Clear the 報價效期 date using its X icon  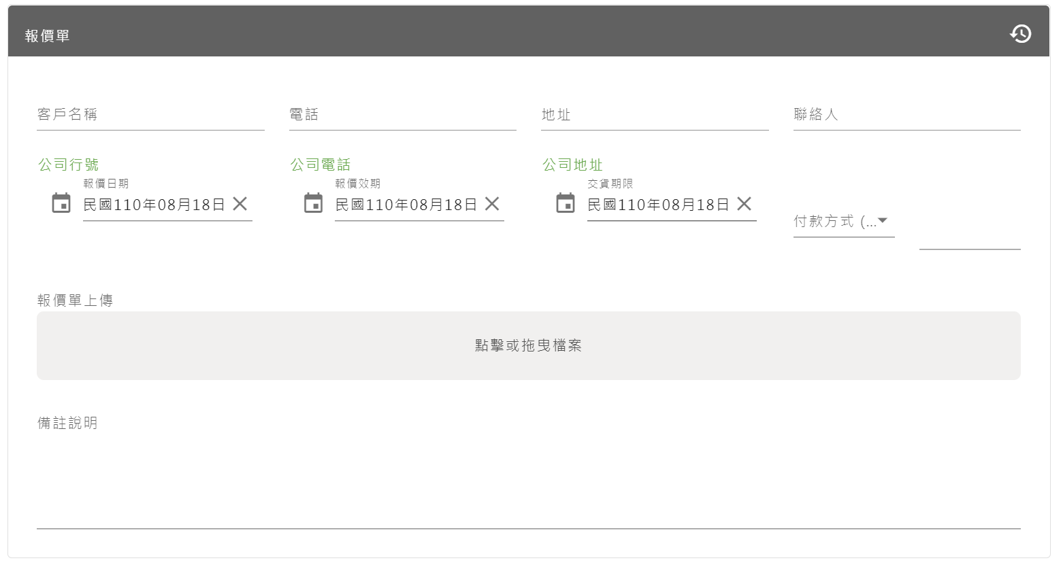pos(493,203)
